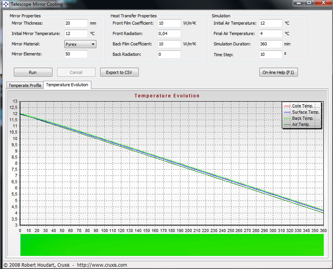Click the 13 value on the temperature axis
This screenshot has height=269, width=333.
click(15, 101)
